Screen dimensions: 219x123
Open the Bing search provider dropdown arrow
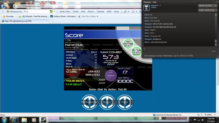tap(55, 11)
